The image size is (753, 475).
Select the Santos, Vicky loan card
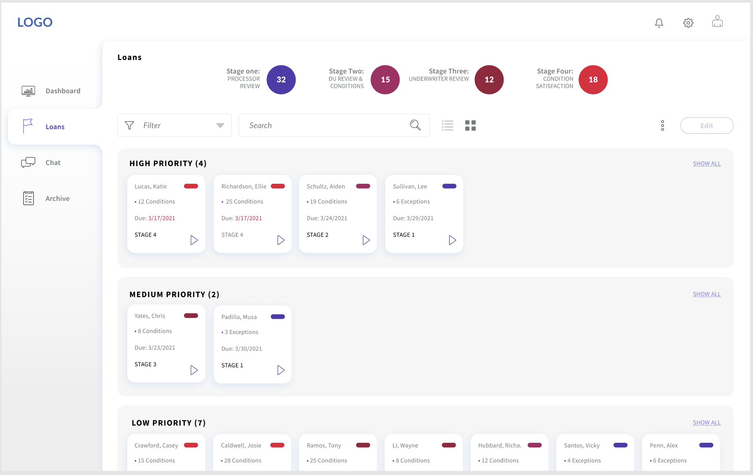[595, 453]
